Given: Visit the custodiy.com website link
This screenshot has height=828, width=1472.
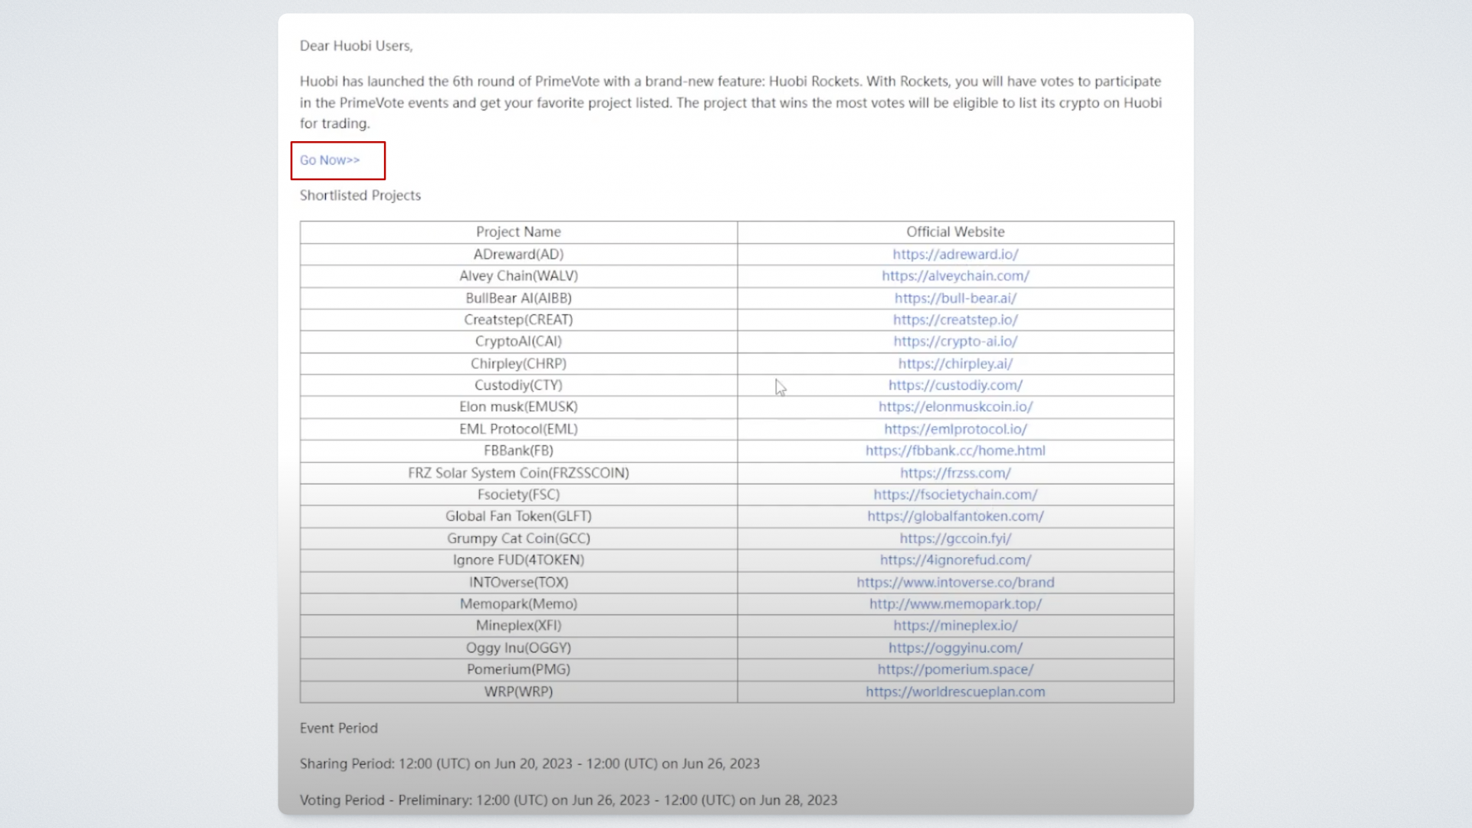Looking at the screenshot, I should click(955, 385).
